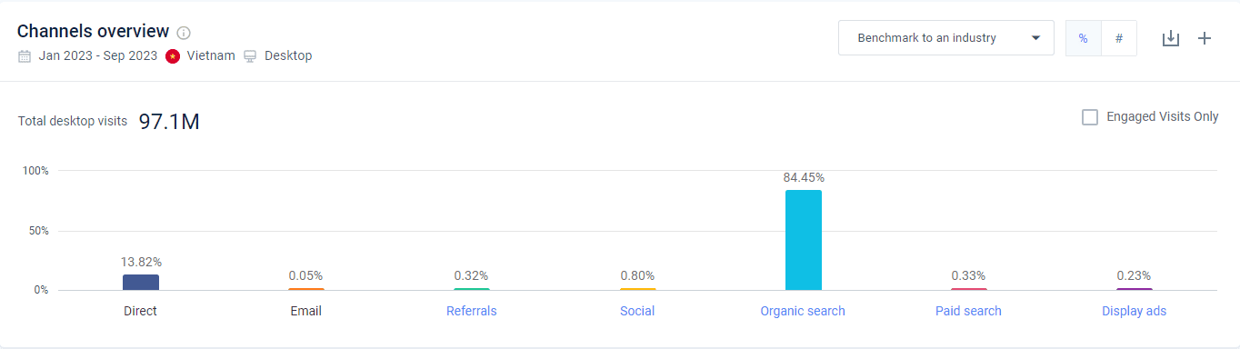Switch to percentage view toggle
Viewport: 1240px width, 349px height.
[1083, 38]
